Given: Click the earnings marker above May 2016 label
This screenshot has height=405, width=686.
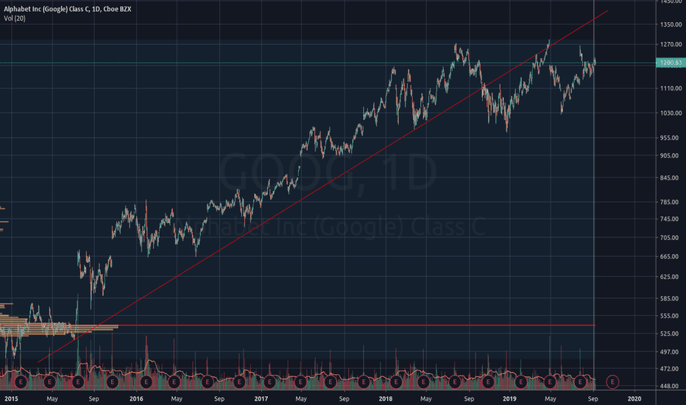Looking at the screenshot, I should [174, 382].
